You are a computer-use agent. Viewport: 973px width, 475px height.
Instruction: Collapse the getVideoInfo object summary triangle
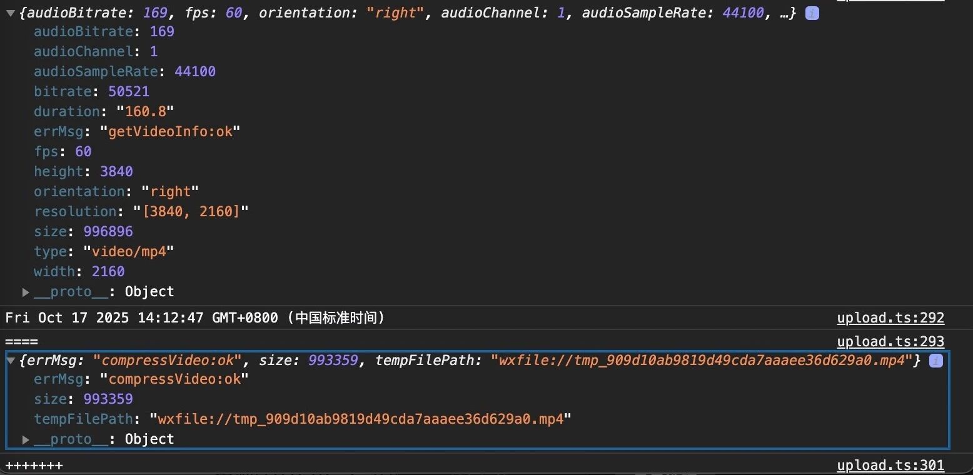coord(11,13)
